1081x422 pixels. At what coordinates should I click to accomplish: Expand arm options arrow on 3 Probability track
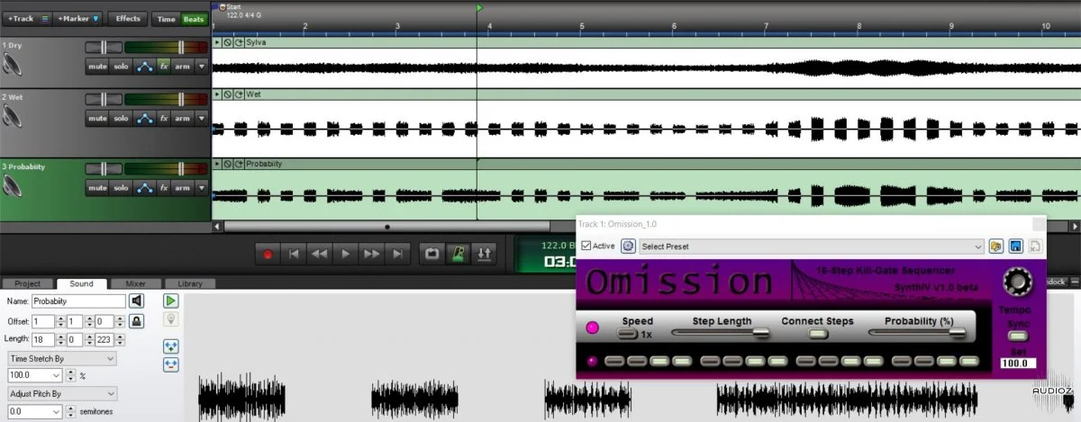202,188
